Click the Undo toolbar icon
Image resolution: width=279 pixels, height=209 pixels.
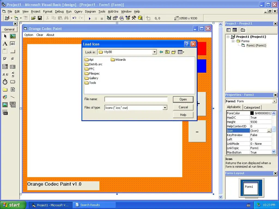[74, 18]
